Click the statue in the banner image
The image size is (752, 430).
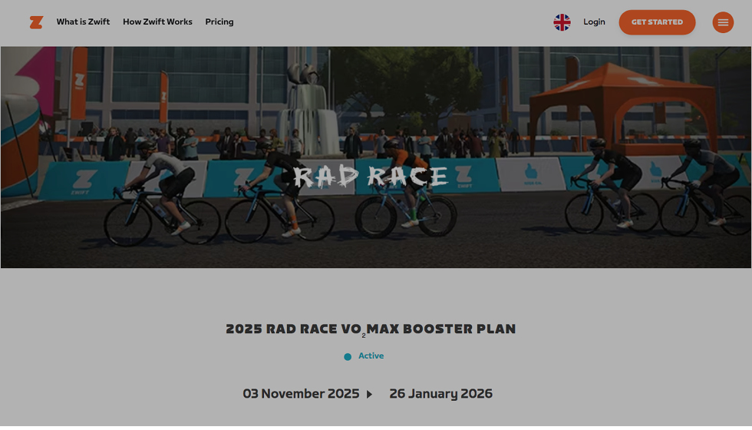pos(305,100)
